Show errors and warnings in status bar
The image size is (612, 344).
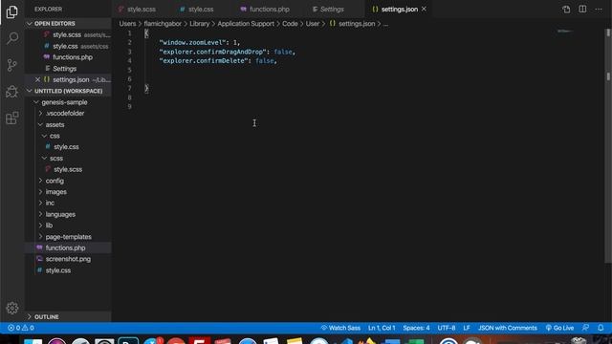(21, 328)
